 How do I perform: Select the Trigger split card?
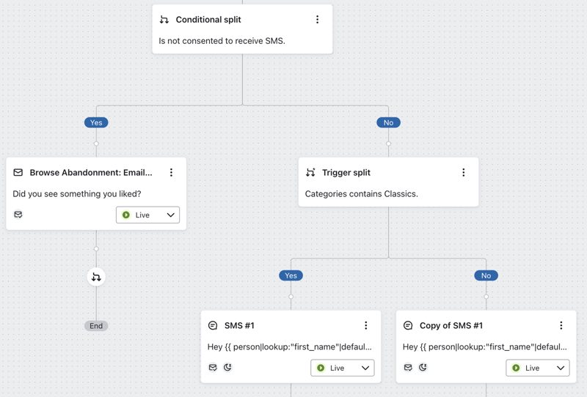[388, 182]
